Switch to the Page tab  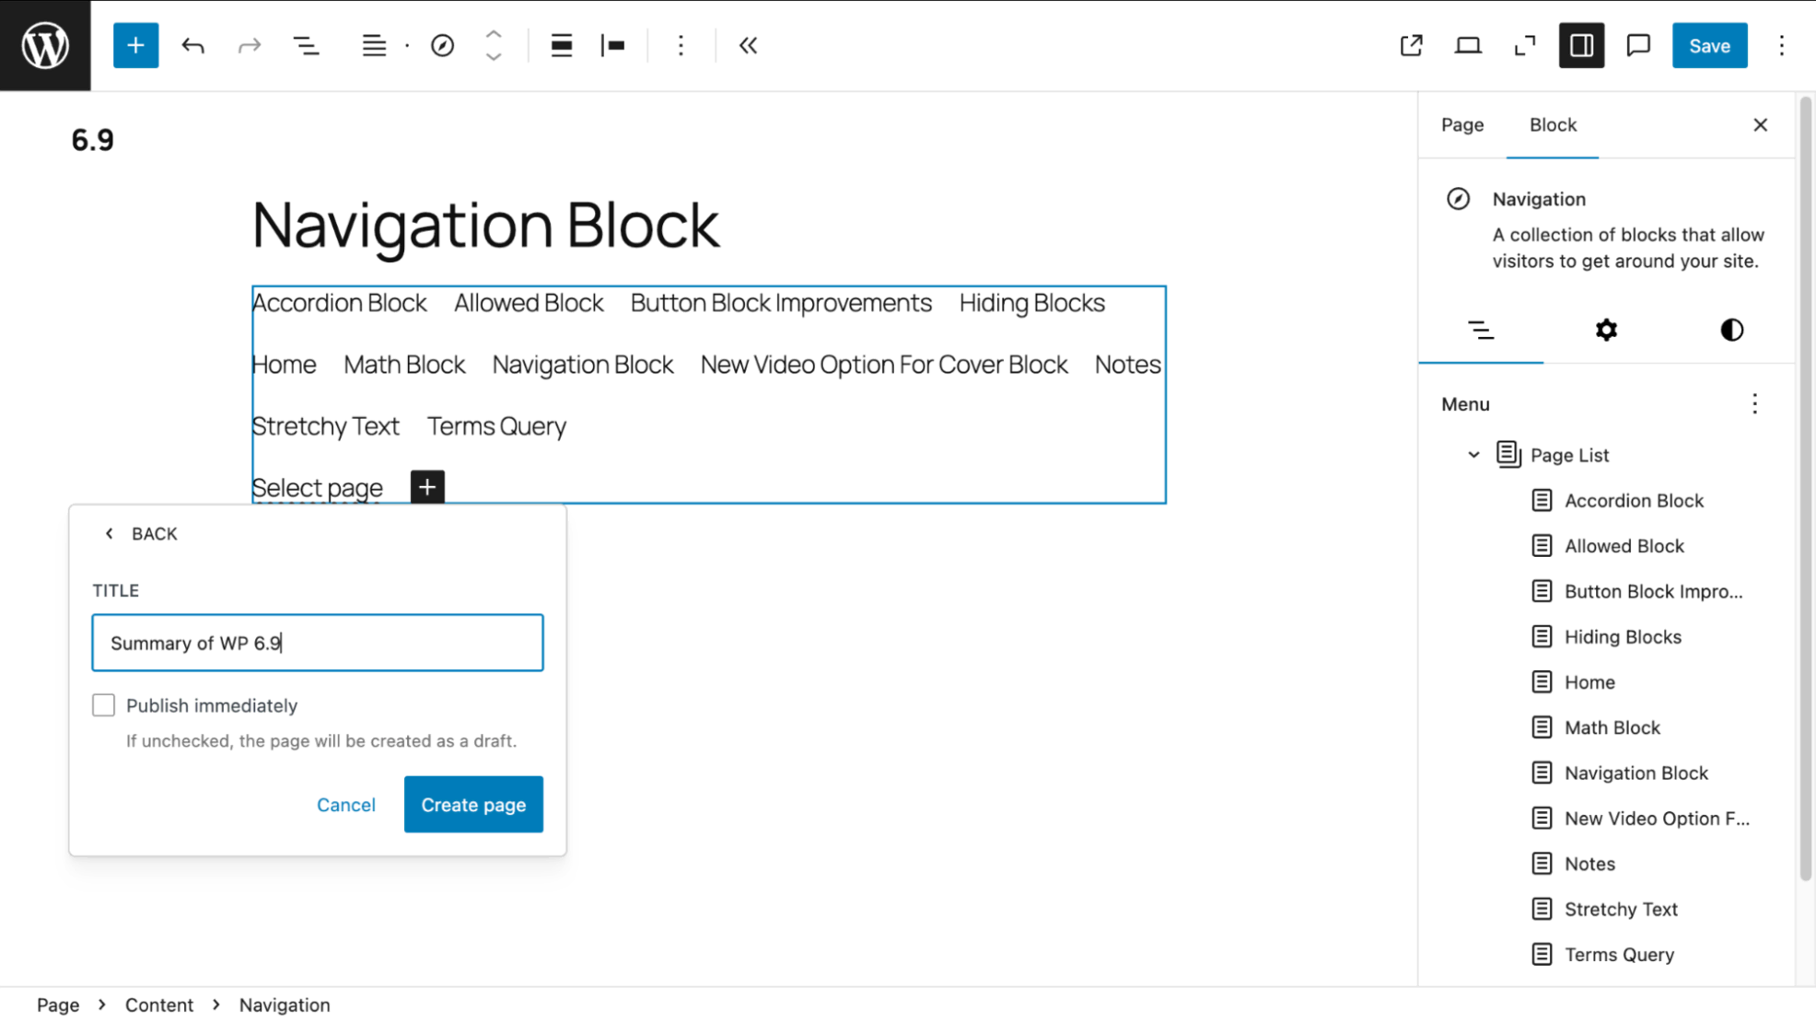pos(1461,124)
